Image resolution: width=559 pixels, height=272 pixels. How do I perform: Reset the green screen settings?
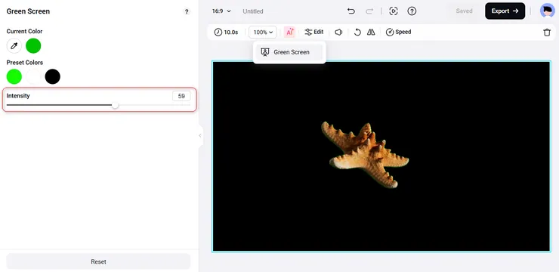(98, 261)
